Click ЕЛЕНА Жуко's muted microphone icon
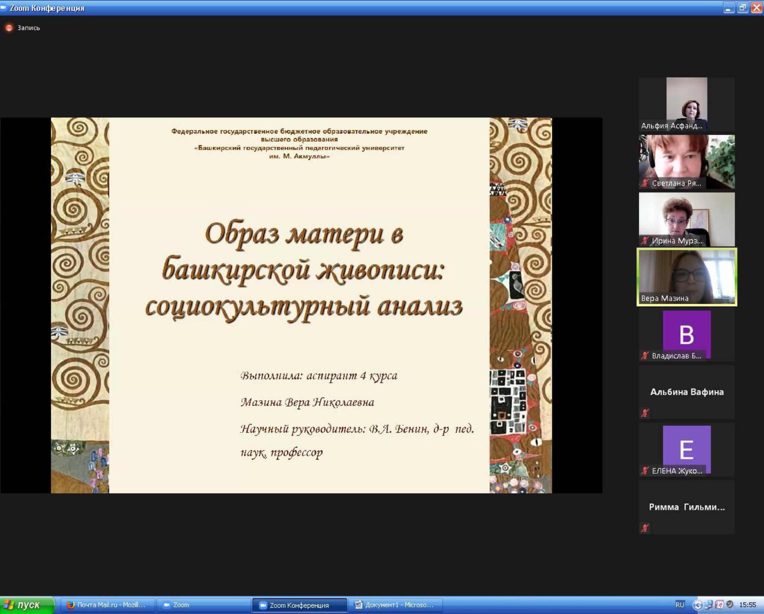 click(x=645, y=471)
